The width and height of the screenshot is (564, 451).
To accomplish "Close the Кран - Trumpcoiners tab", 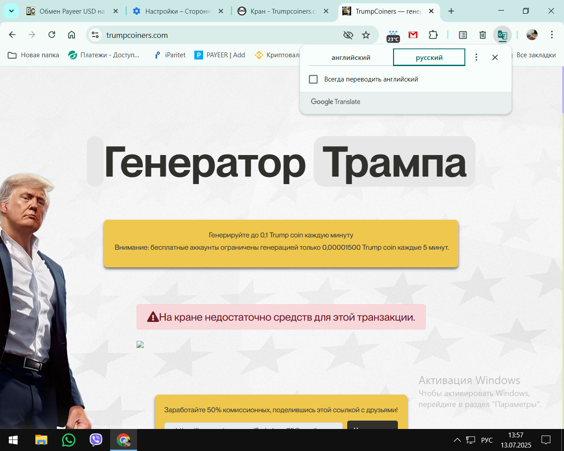I will point(326,11).
